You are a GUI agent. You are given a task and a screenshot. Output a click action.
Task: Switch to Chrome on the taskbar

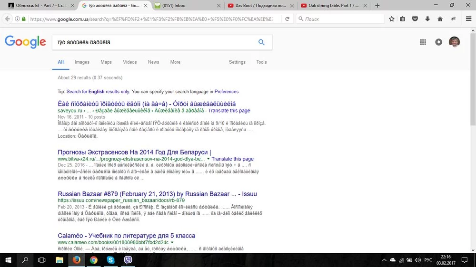coord(93,260)
